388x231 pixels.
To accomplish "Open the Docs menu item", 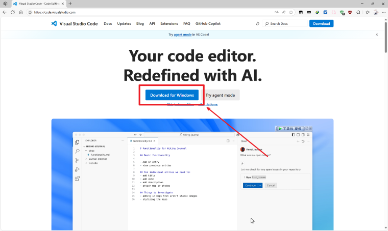I will (x=108, y=24).
